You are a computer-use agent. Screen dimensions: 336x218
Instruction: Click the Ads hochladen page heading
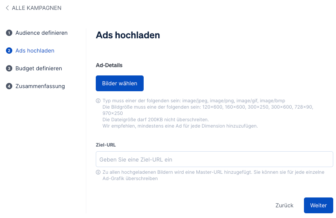(128, 35)
